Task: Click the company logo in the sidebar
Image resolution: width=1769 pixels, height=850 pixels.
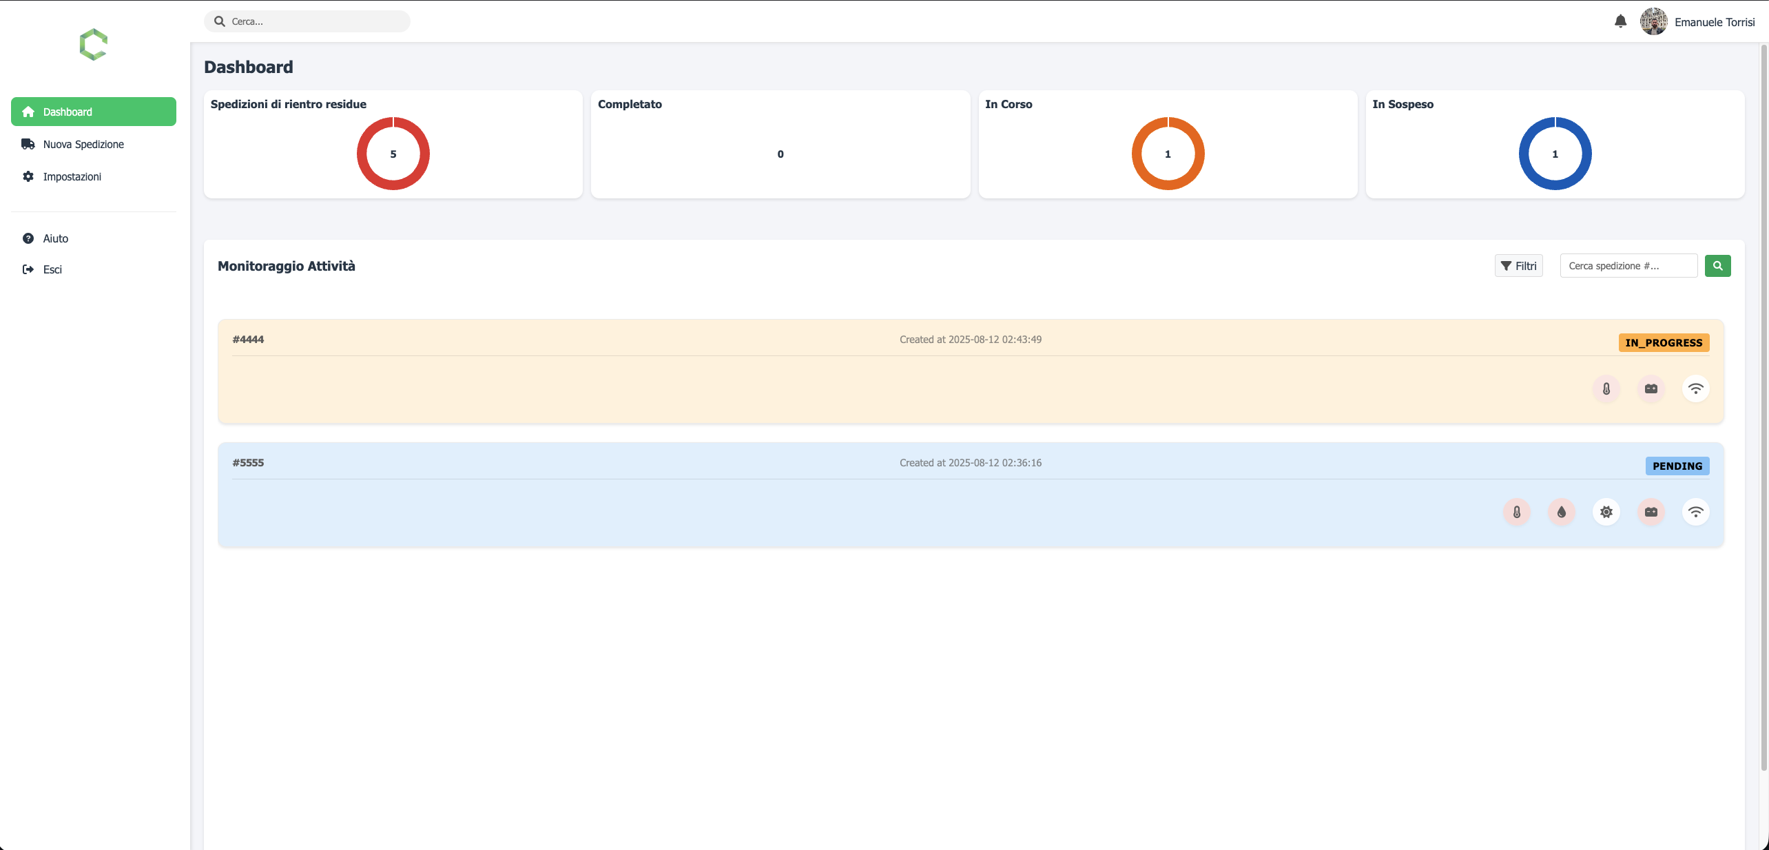Action: click(x=93, y=45)
